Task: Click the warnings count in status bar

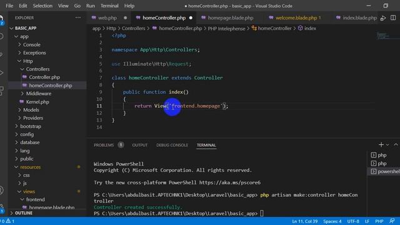Action: click(x=11, y=221)
